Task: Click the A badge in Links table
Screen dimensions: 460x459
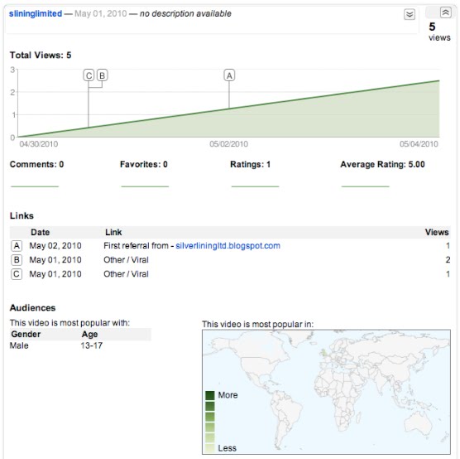Action: tap(17, 246)
